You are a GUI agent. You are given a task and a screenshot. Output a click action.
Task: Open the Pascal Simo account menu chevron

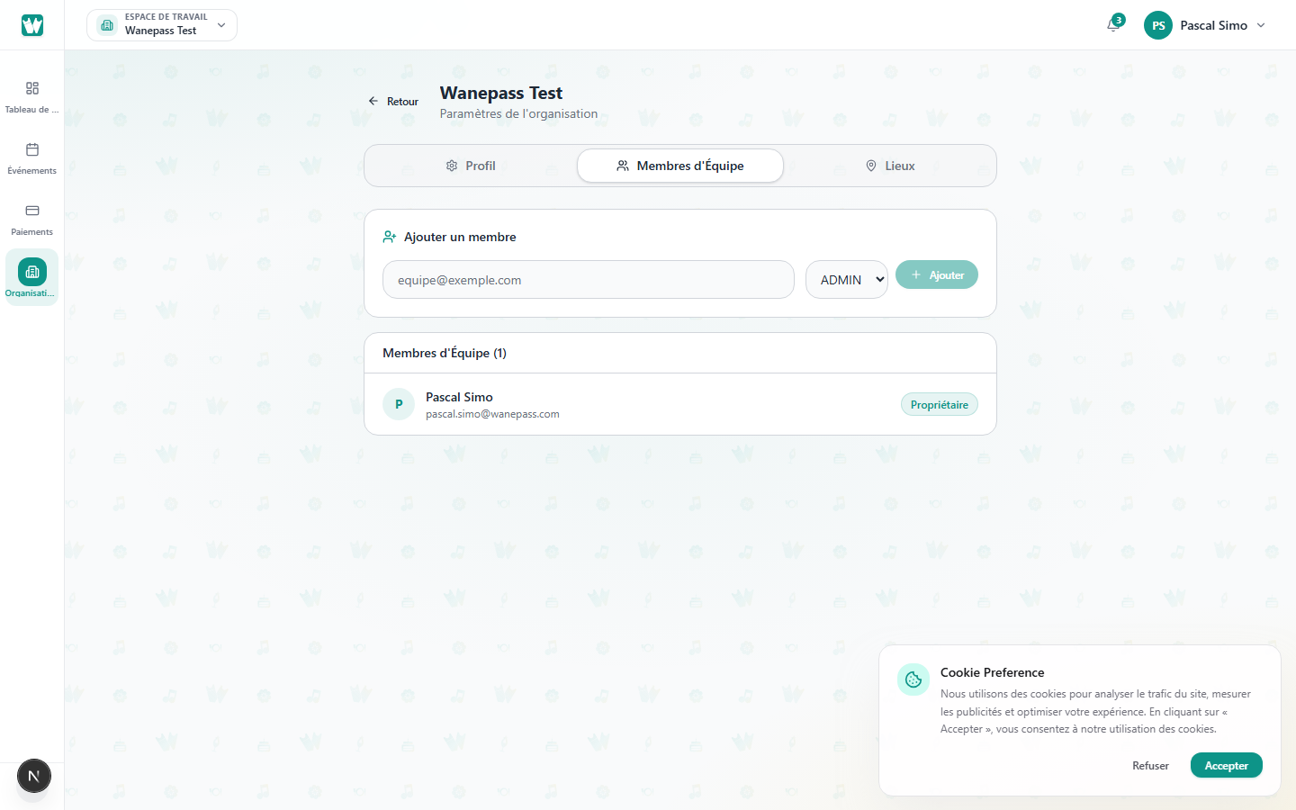pos(1261,25)
